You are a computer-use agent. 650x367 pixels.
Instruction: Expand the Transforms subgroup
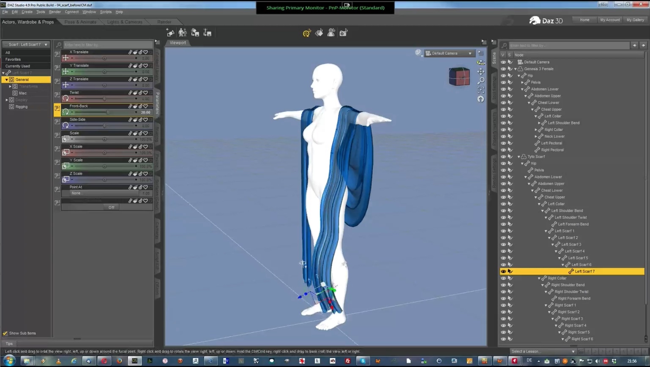click(x=10, y=86)
